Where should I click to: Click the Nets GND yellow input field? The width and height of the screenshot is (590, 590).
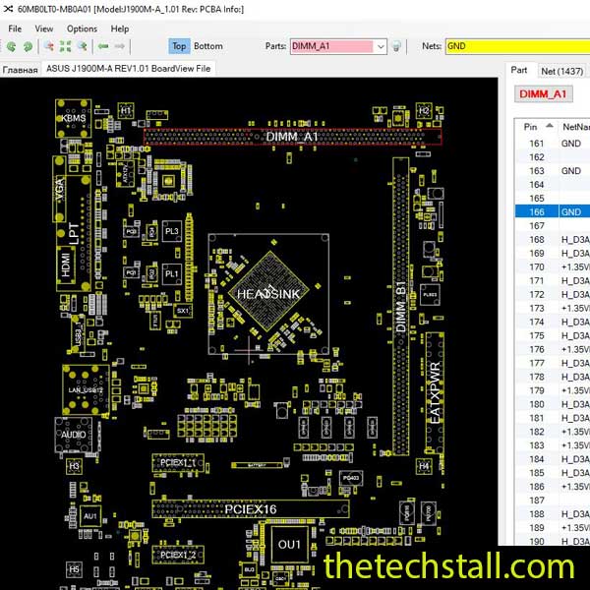tap(518, 46)
